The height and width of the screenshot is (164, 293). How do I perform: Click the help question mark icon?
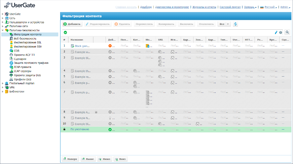pos(281,32)
